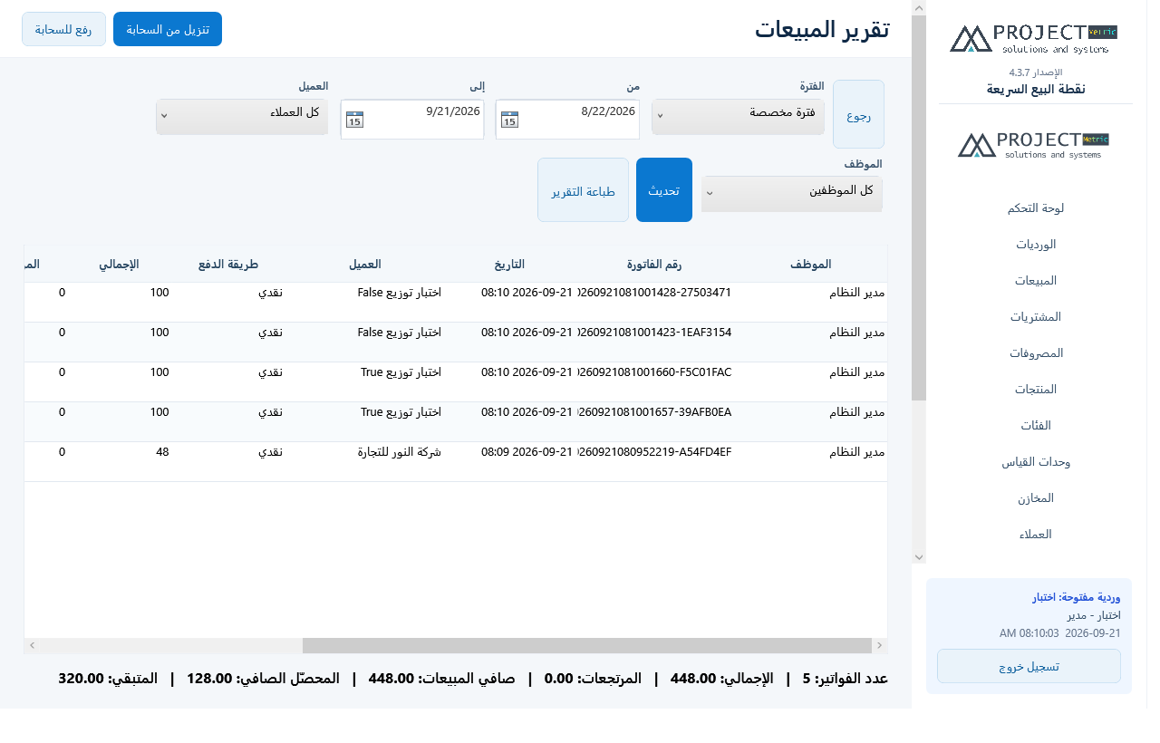The height and width of the screenshot is (743, 1160).
Task: Click the table's horizontal scrollbar left arrow
Action: (33, 645)
